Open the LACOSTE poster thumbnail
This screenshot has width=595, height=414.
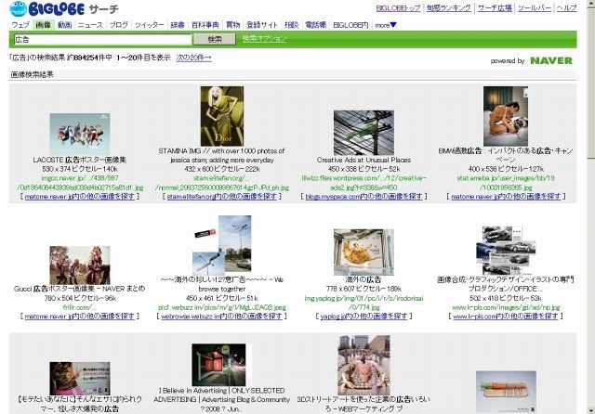pyautogui.click(x=83, y=134)
